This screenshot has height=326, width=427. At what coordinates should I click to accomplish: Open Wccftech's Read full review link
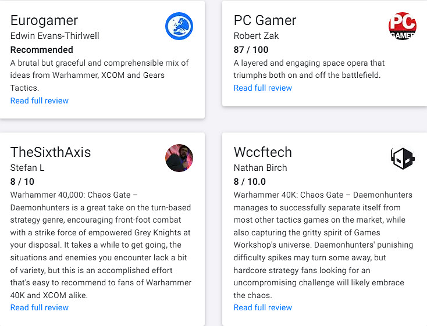(x=263, y=307)
